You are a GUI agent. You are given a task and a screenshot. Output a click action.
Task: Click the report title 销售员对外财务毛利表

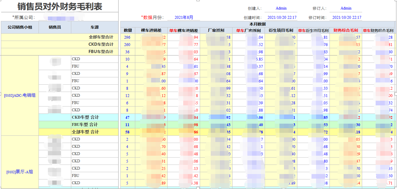click(60, 6)
